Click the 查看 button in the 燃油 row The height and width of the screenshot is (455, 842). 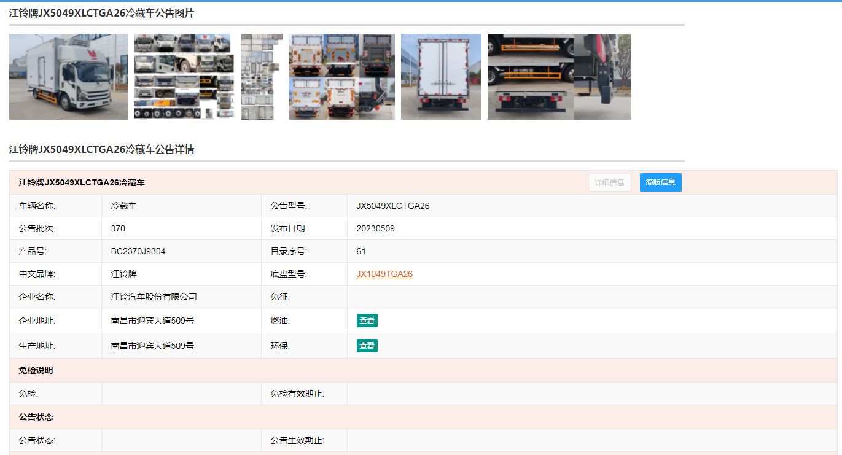(x=367, y=321)
